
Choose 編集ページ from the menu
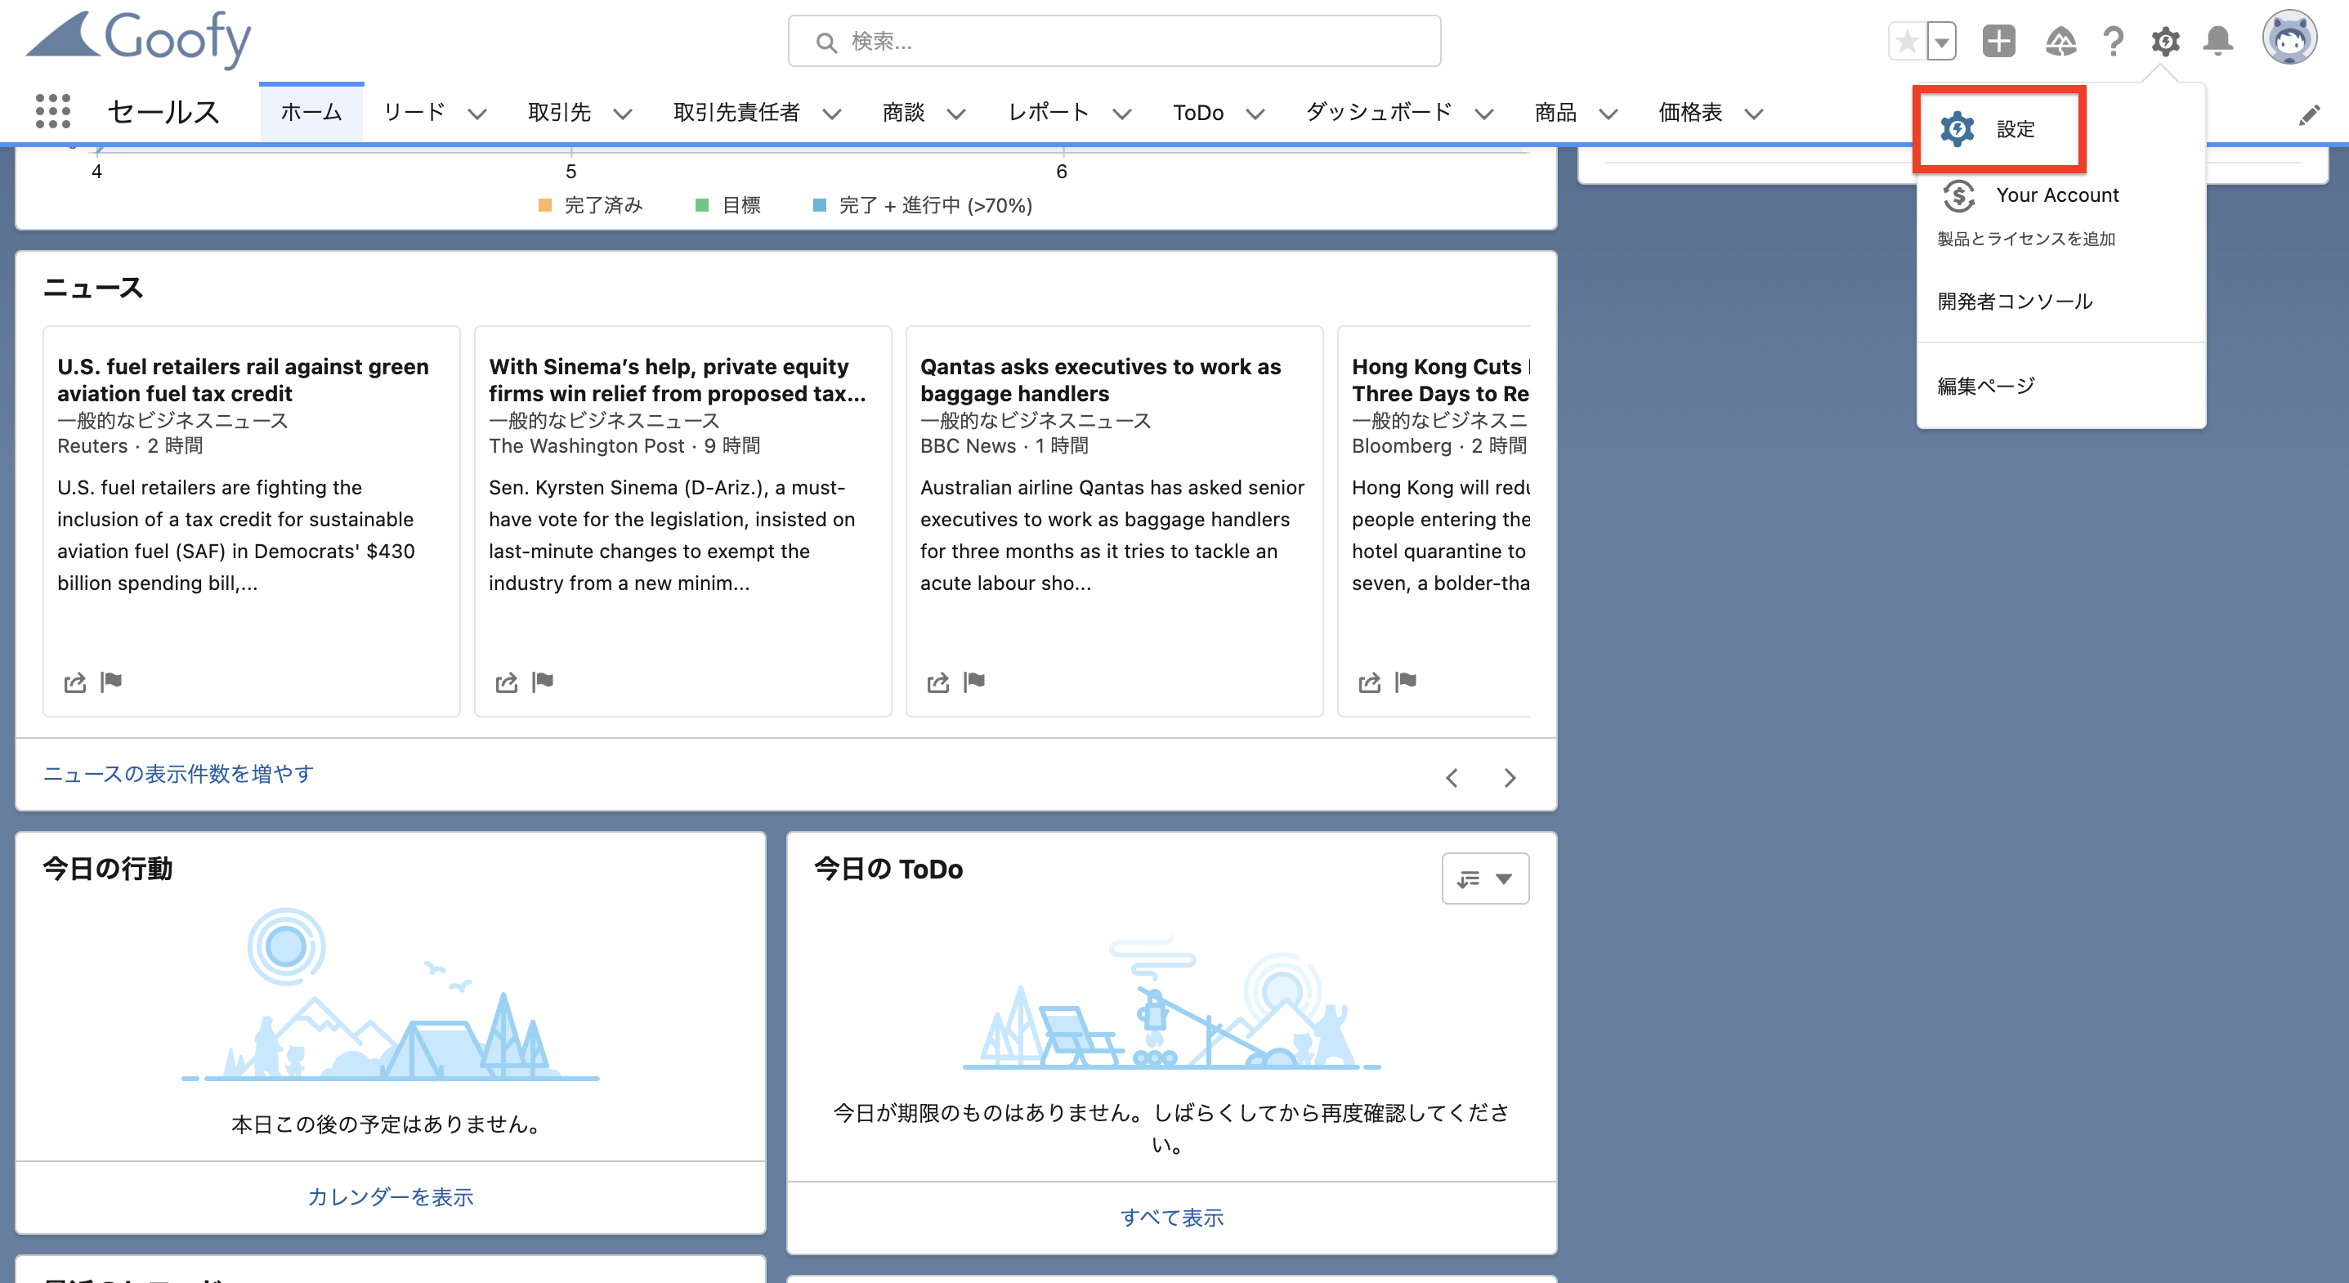coord(1985,386)
